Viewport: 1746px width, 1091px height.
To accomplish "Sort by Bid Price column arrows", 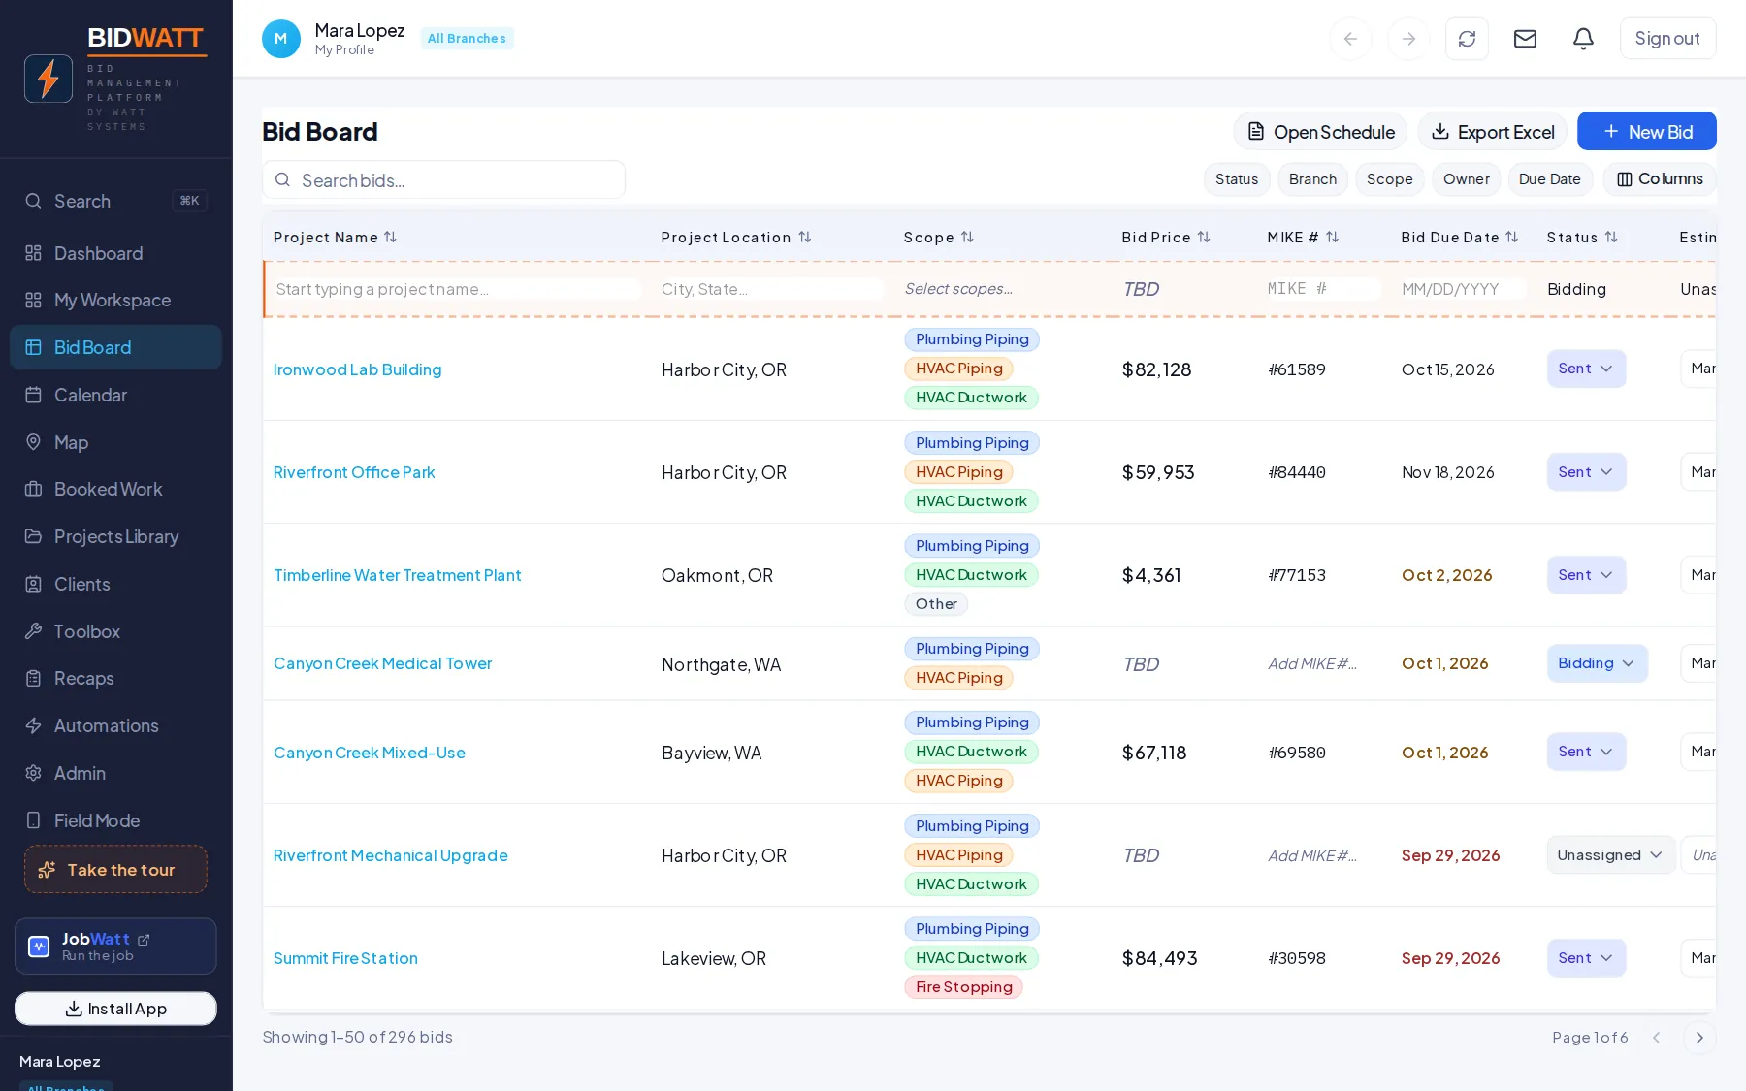I will pos(1204,237).
